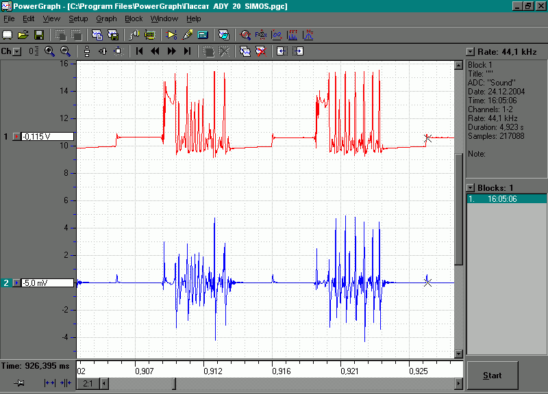Expand the Rate 44,1 kHz dropdown arrow
548x394 pixels.
(471, 52)
